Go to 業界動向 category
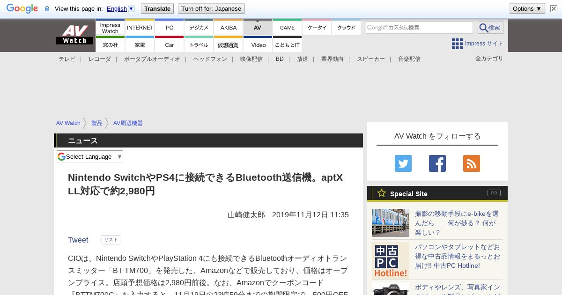The image size is (562, 295). pyautogui.click(x=333, y=59)
